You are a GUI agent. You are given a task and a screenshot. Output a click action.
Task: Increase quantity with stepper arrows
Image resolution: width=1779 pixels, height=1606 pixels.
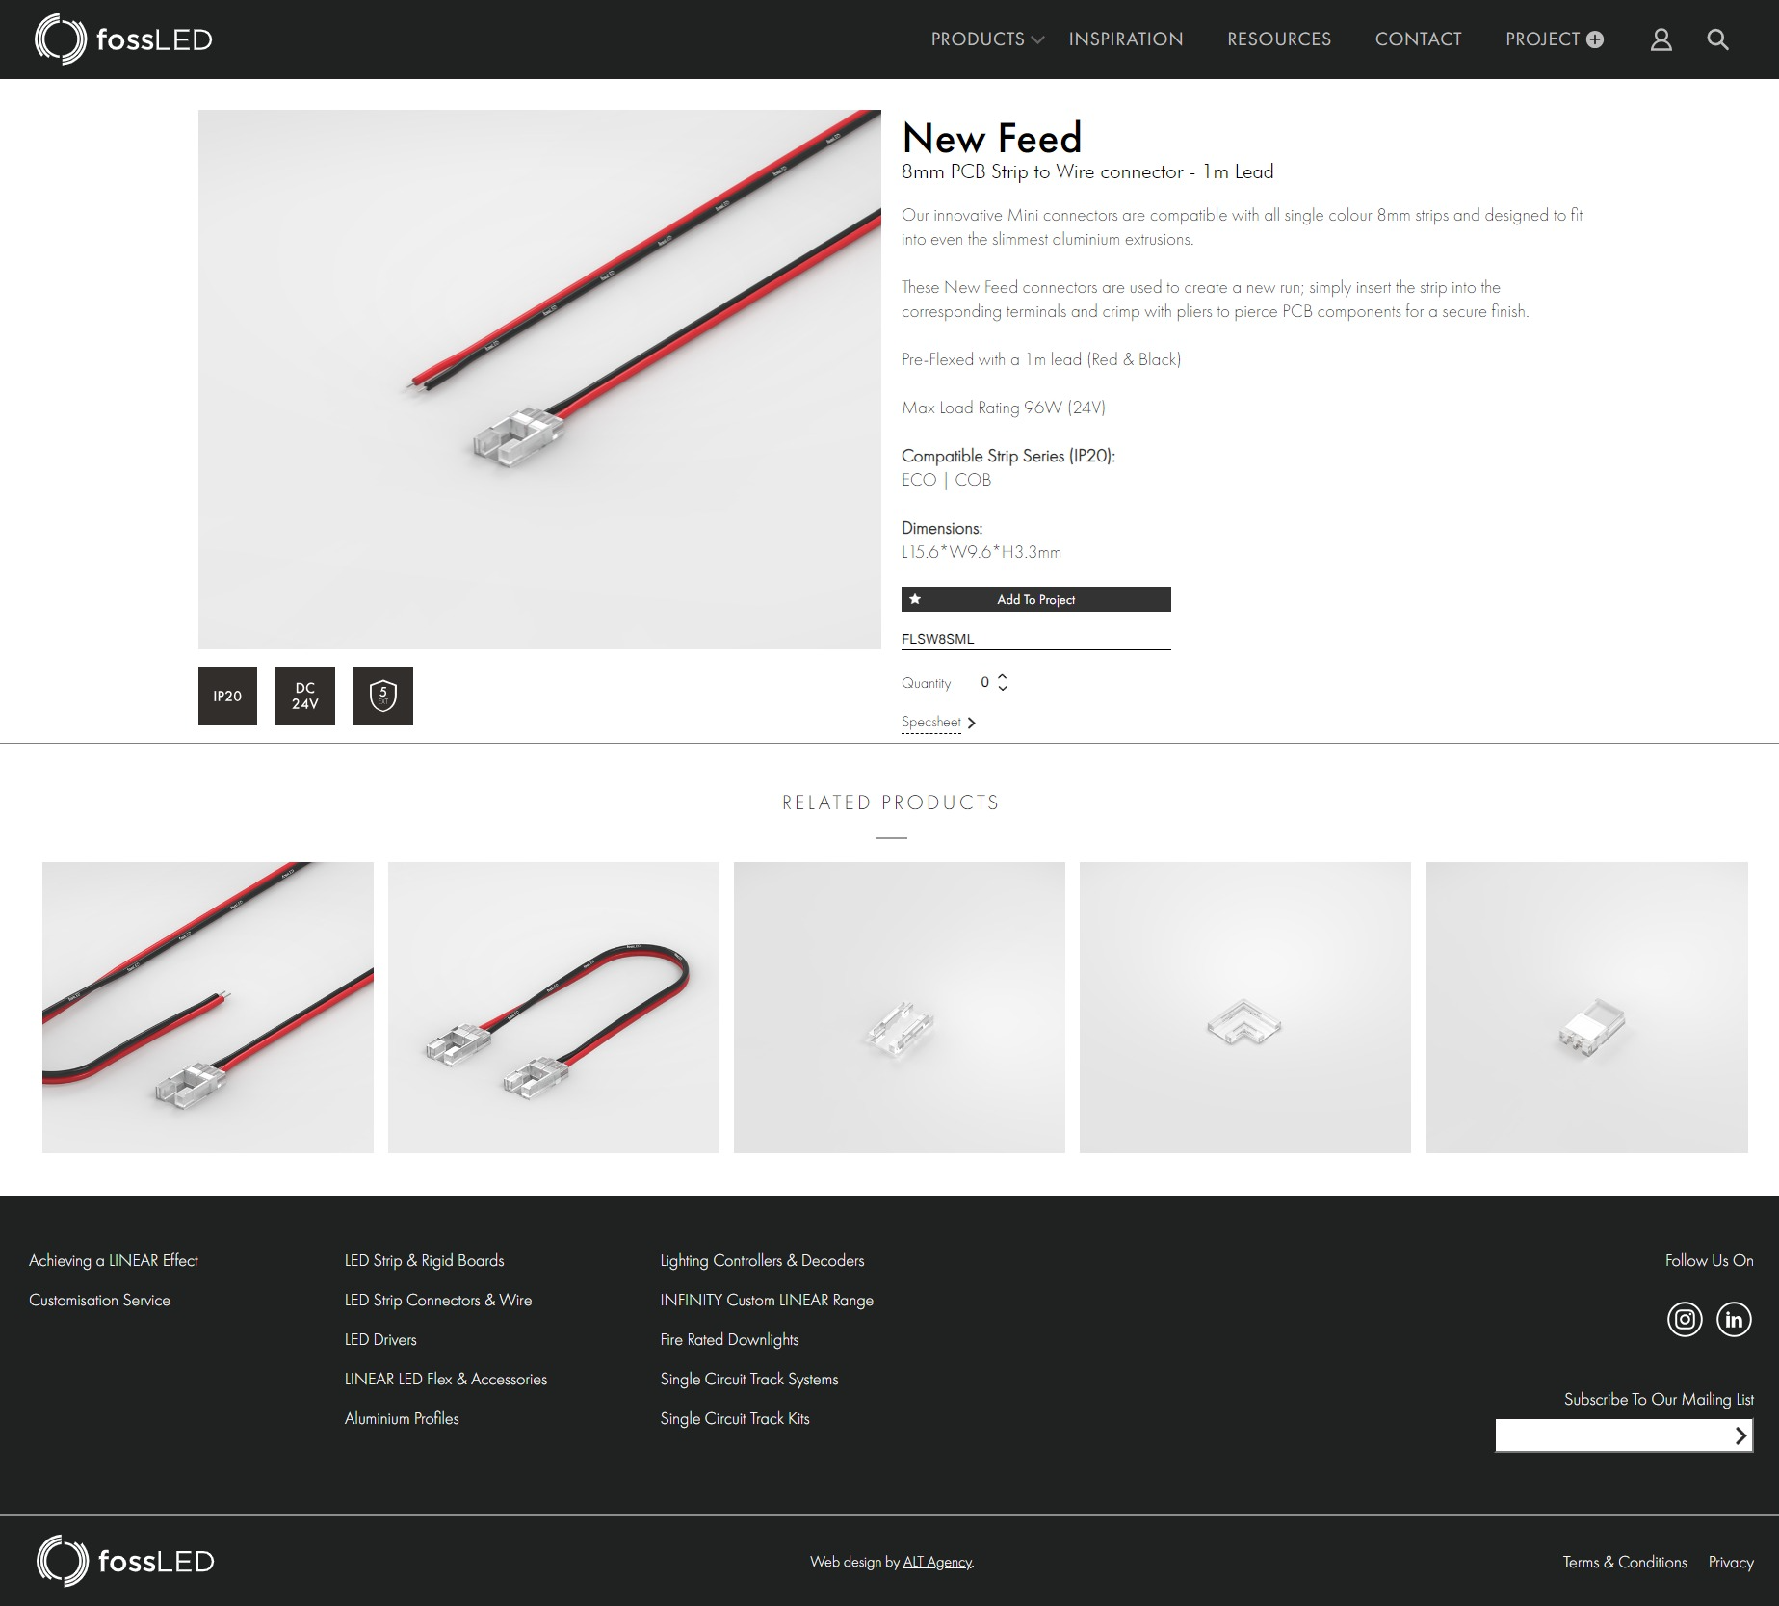pyautogui.click(x=1002, y=676)
